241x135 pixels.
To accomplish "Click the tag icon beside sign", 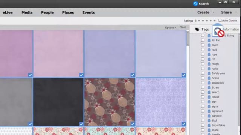I will (x=209, y=102).
